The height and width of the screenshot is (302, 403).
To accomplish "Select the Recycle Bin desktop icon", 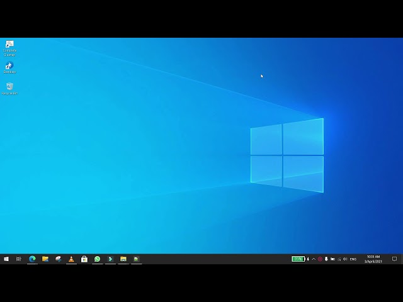I will 9,89.
